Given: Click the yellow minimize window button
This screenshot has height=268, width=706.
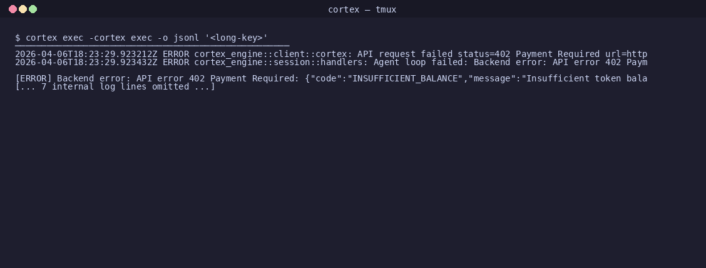Looking at the screenshot, I should pos(23,9).
